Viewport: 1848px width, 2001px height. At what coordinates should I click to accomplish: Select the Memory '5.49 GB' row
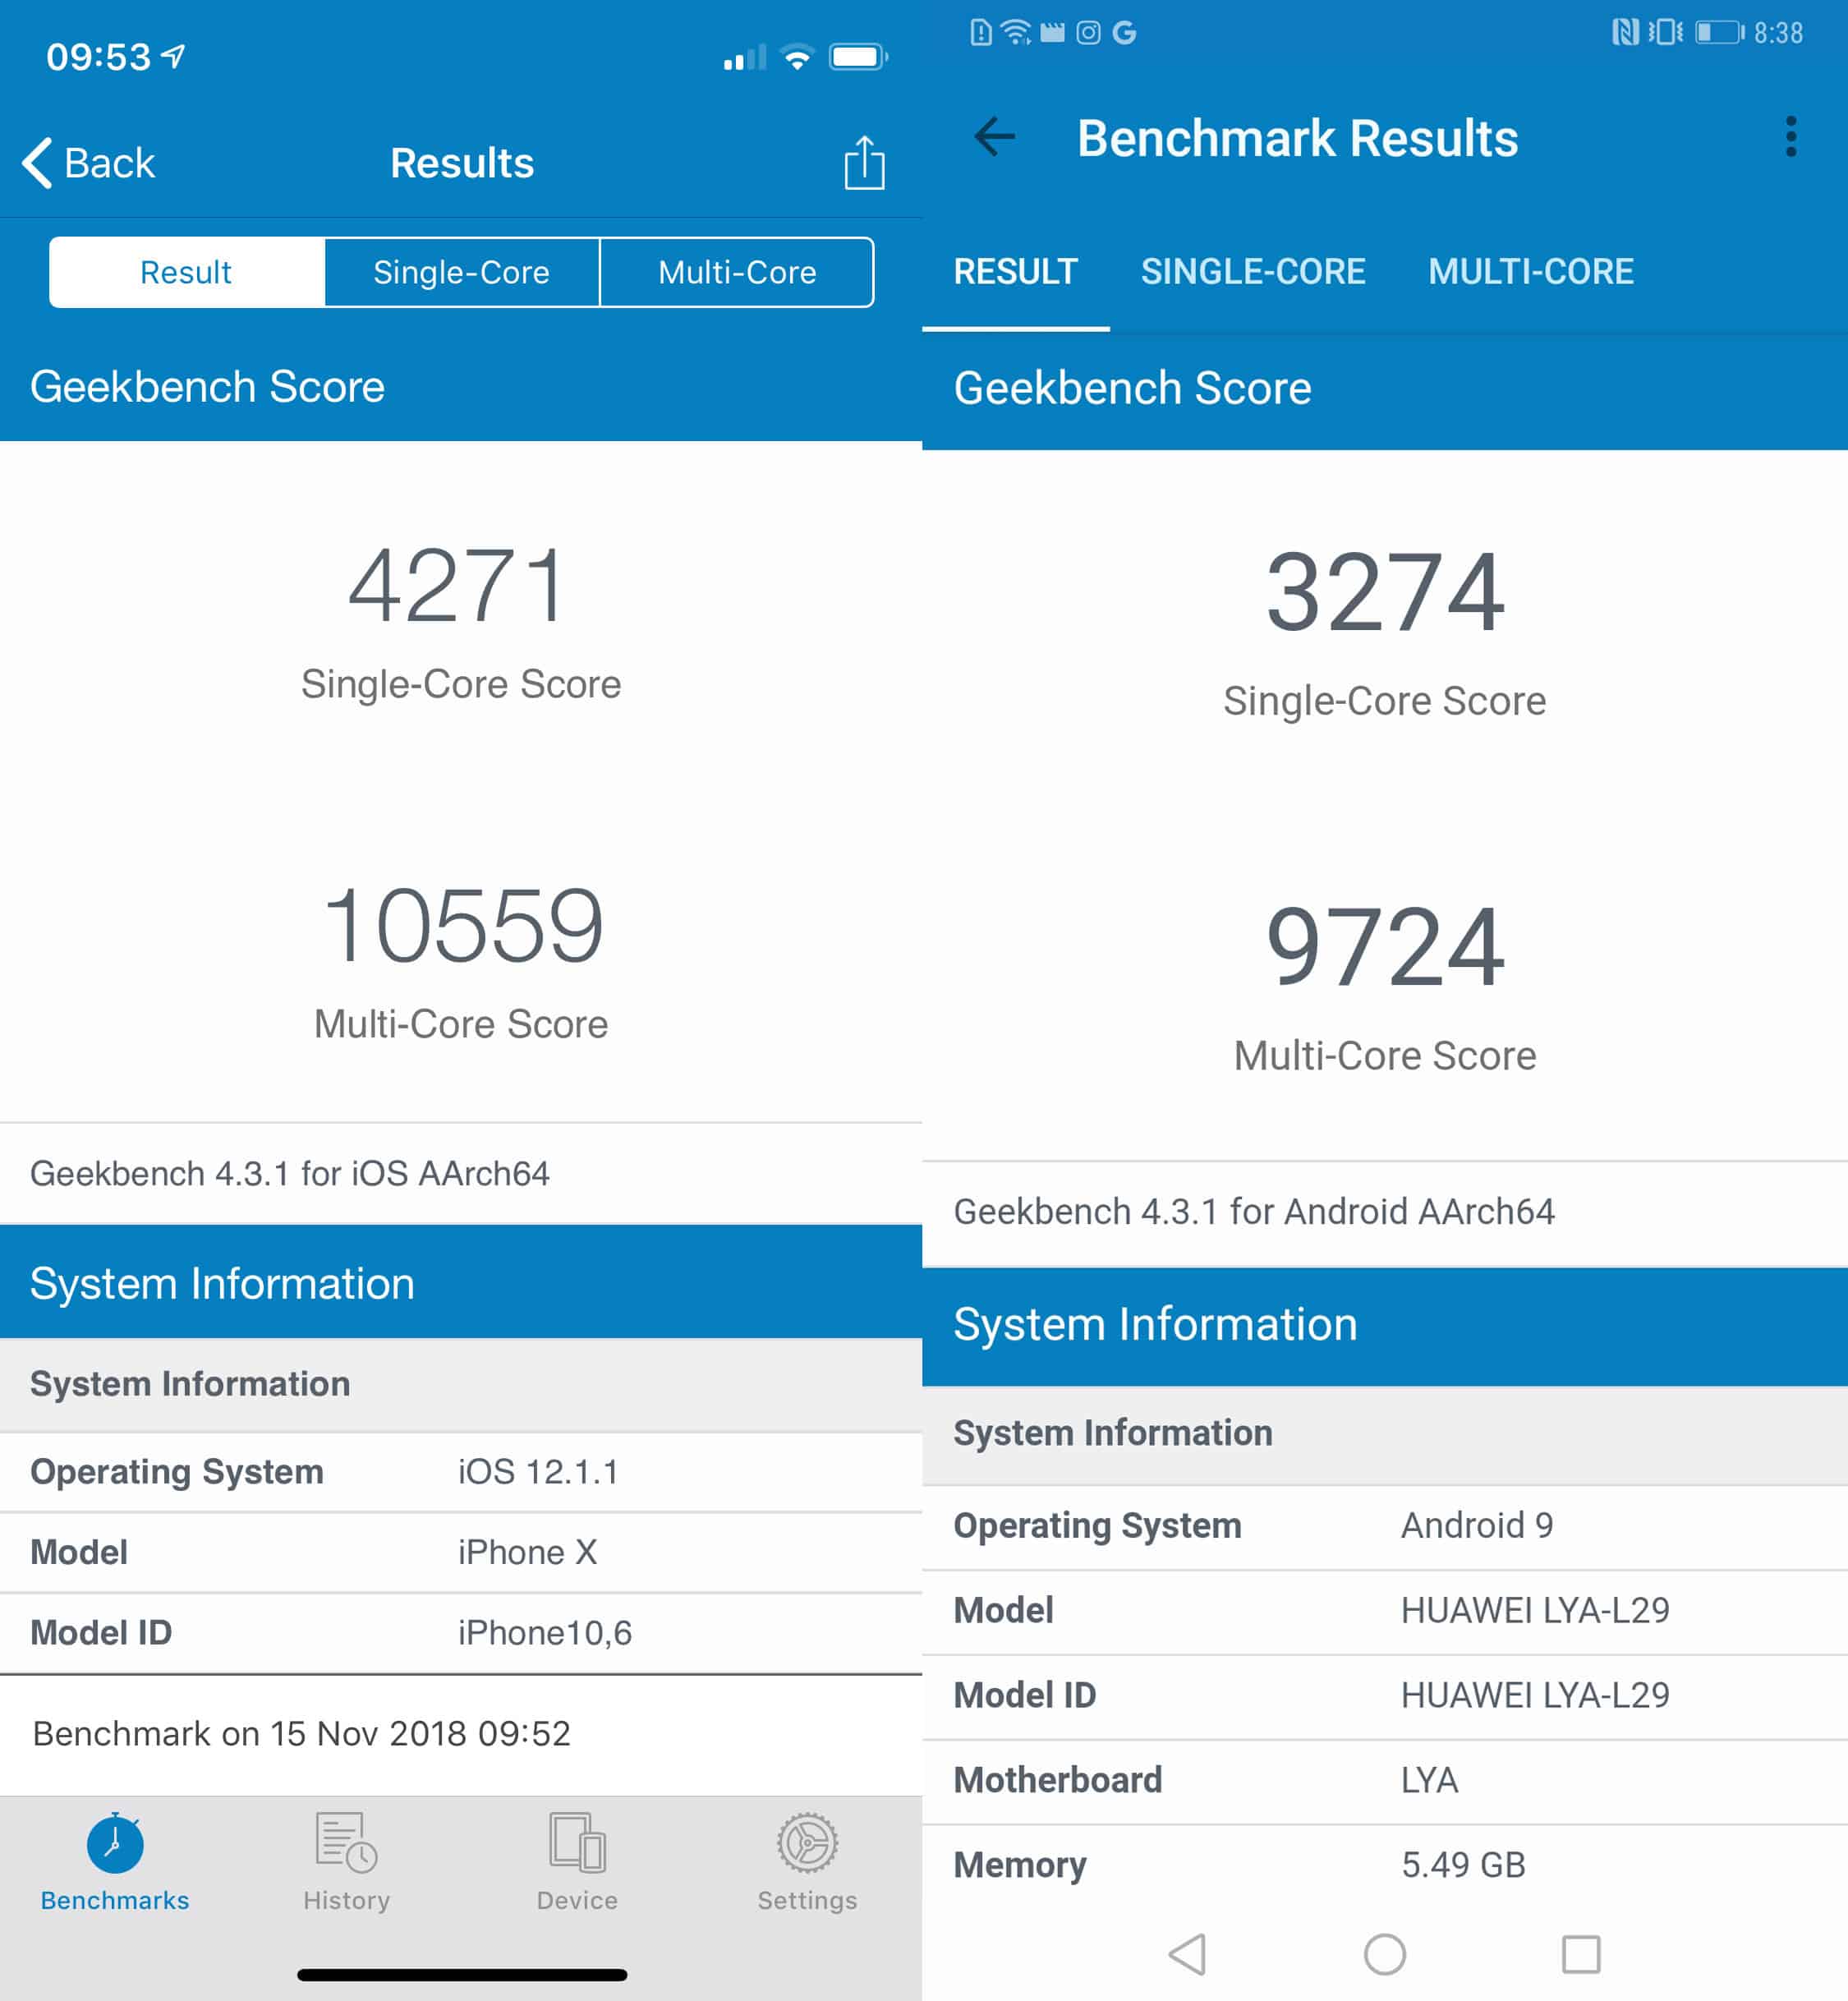[1385, 1866]
